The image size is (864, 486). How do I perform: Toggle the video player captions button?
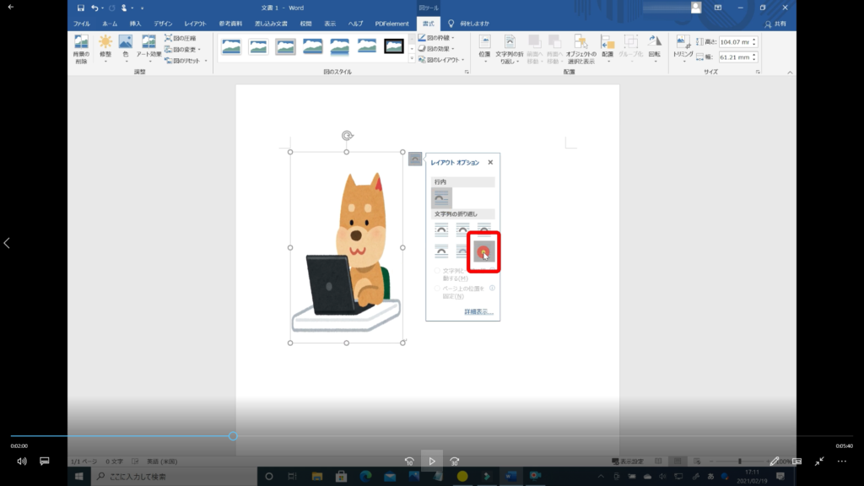[x=45, y=462]
